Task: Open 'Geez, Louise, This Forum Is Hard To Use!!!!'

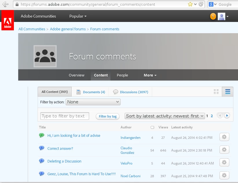Action: (82, 174)
